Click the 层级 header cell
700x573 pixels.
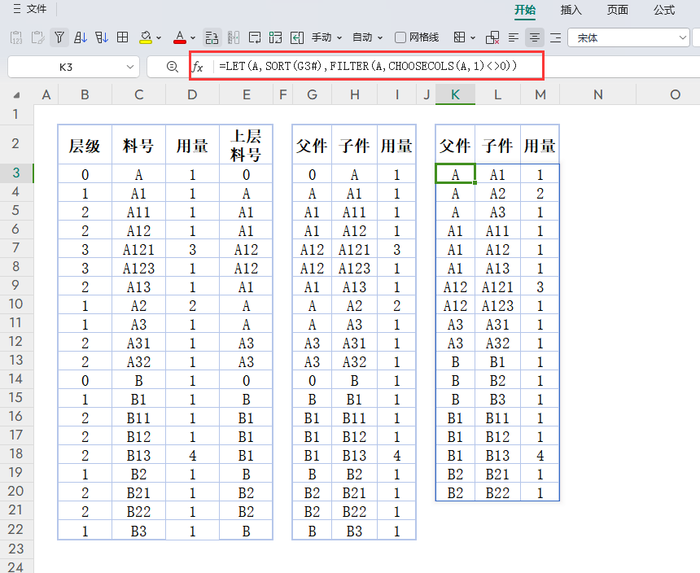pos(85,145)
